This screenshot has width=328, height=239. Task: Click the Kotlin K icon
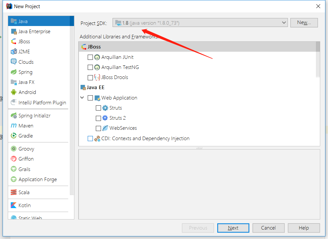click(x=14, y=205)
